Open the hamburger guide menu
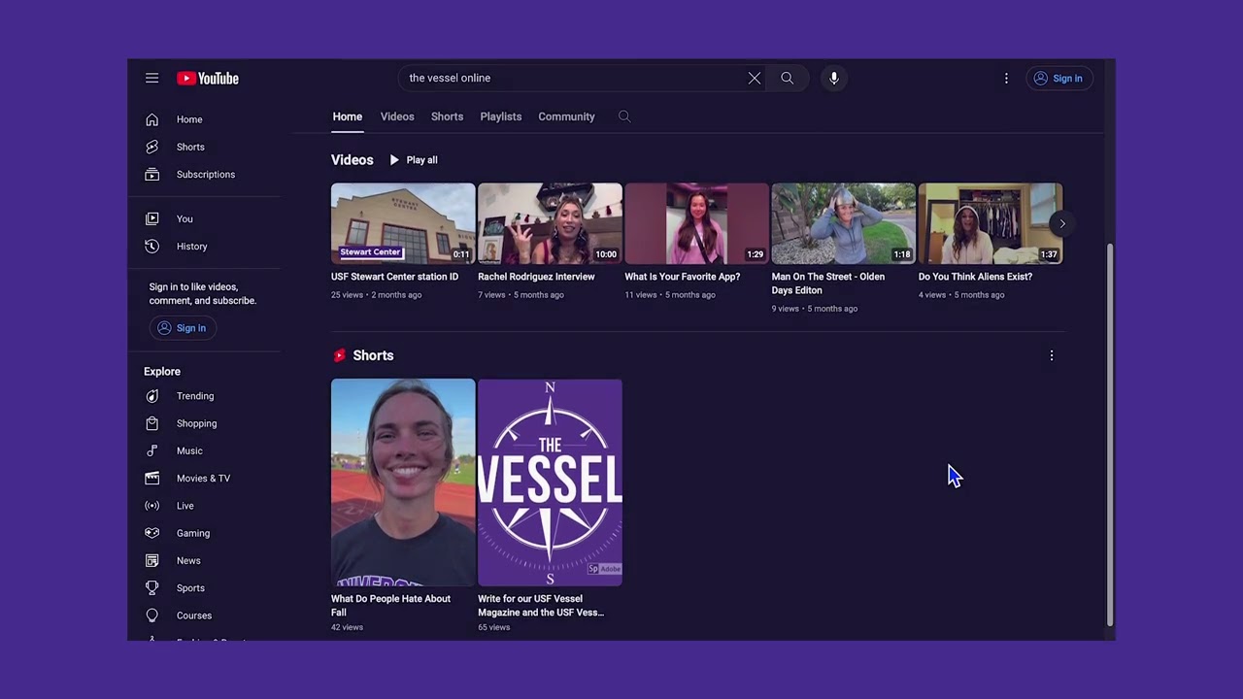 151,78
